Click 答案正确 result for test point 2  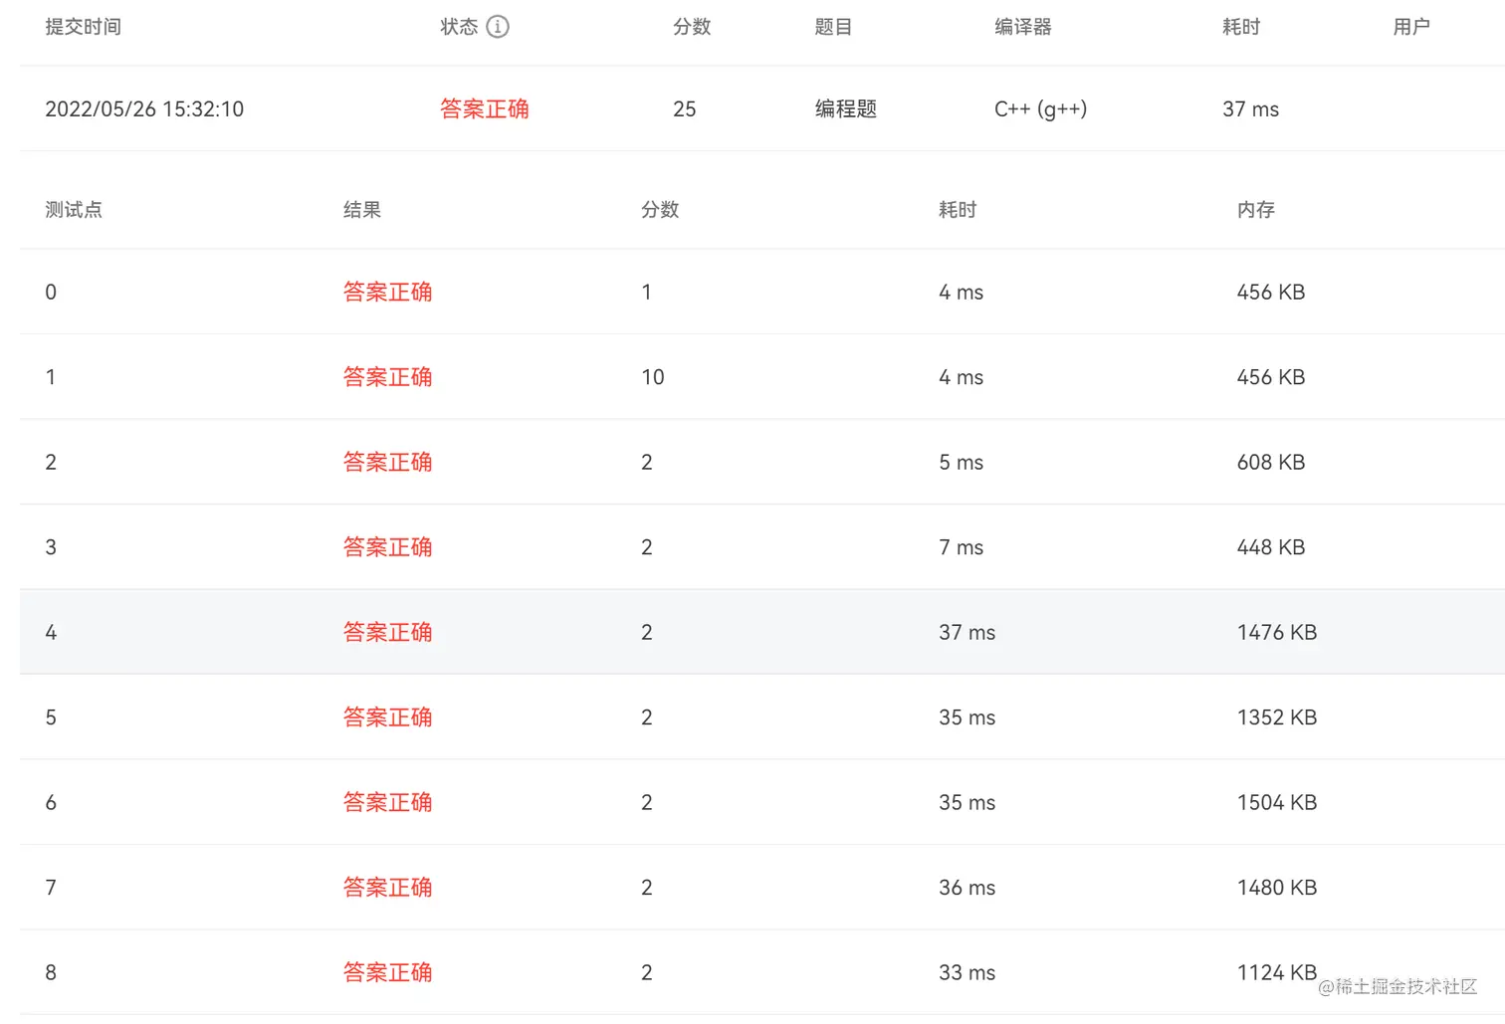[387, 462]
